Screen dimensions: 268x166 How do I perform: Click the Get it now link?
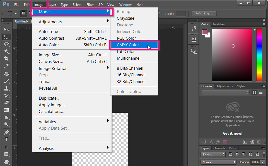click(x=233, y=133)
